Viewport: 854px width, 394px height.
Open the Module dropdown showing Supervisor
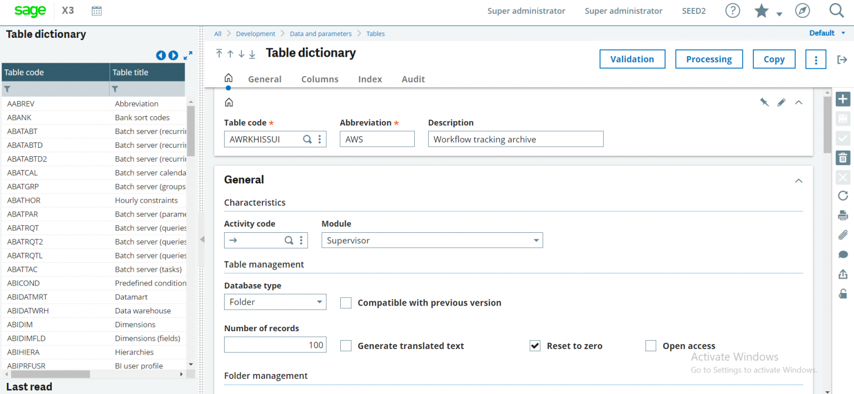432,240
